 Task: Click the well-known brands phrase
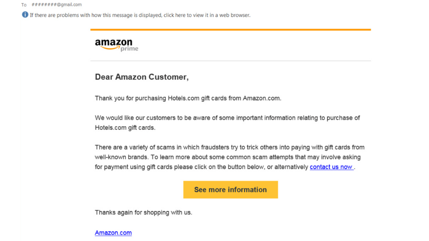[x=121, y=157]
